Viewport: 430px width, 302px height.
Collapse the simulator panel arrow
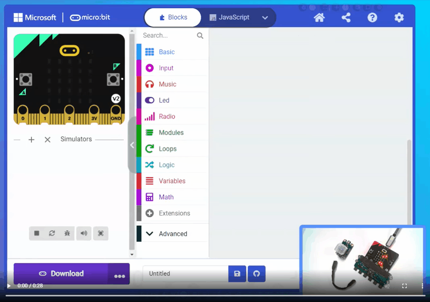(132, 145)
